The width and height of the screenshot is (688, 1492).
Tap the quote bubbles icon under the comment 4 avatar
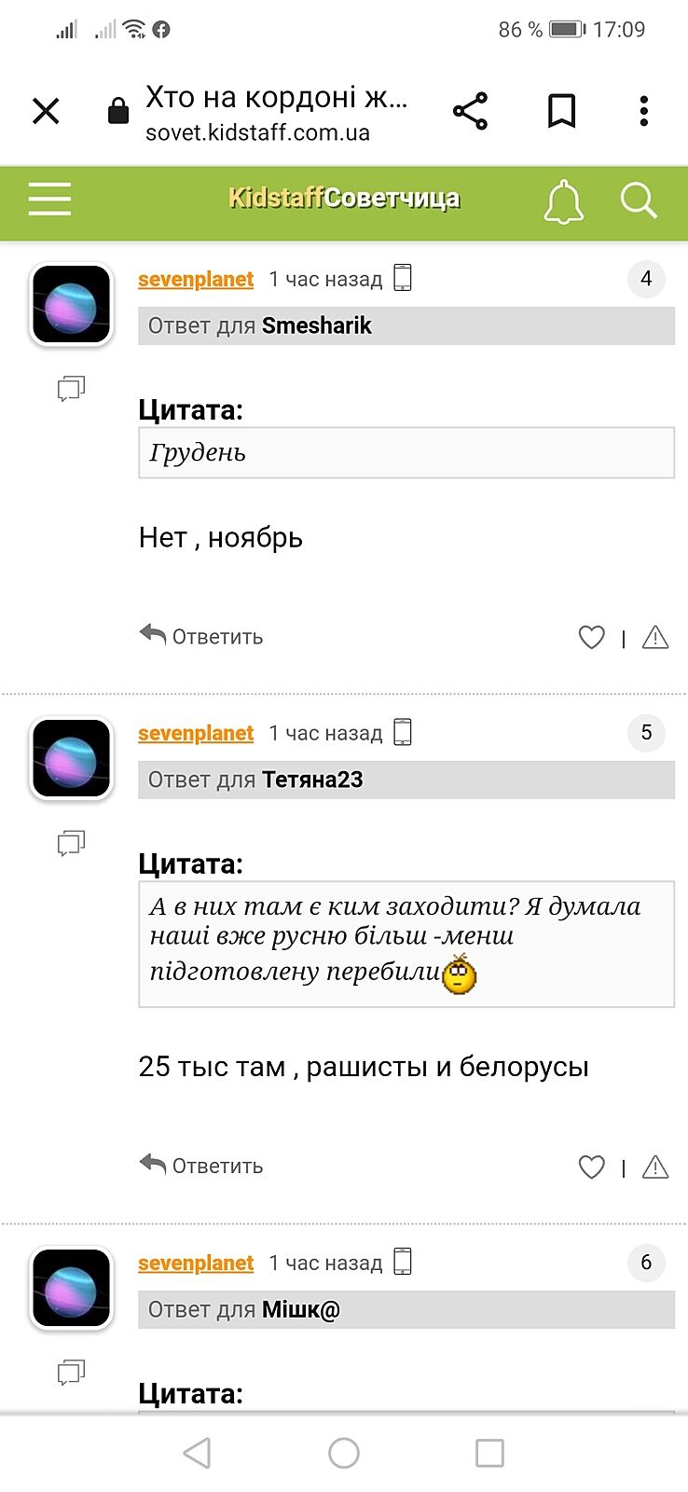[x=71, y=388]
